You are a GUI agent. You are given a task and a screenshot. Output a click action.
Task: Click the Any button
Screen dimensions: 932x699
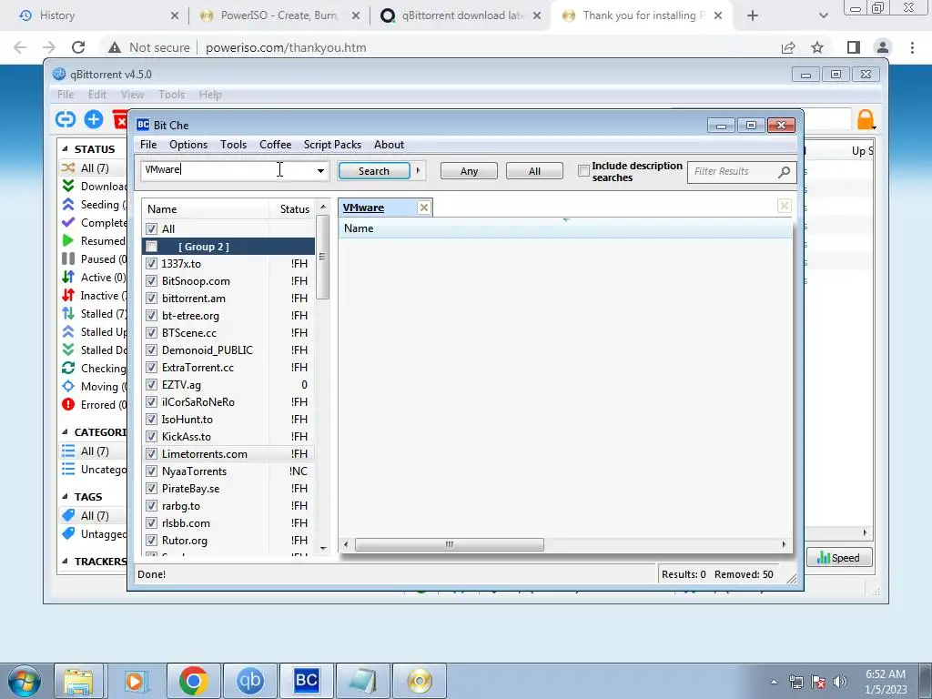click(x=469, y=171)
